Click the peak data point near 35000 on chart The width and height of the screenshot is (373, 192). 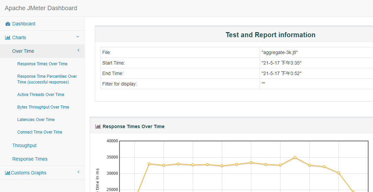(x=295, y=157)
